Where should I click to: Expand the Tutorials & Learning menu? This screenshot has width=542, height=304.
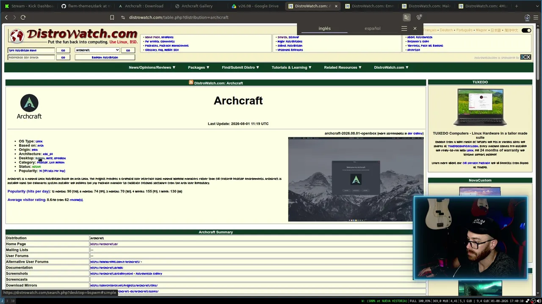pos(291,68)
